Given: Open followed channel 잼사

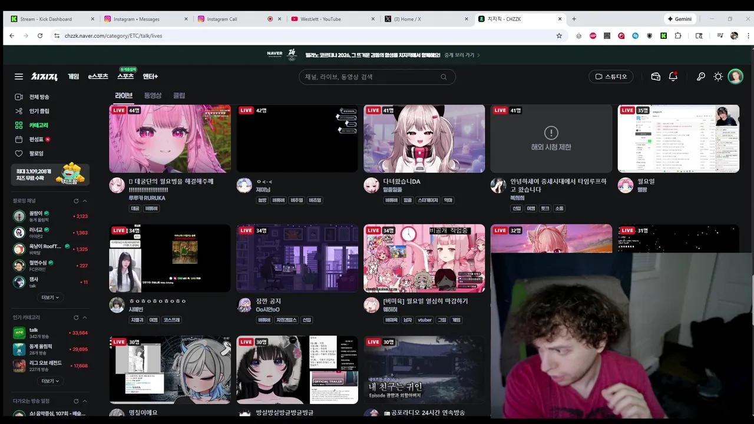Looking at the screenshot, I should pos(50,282).
